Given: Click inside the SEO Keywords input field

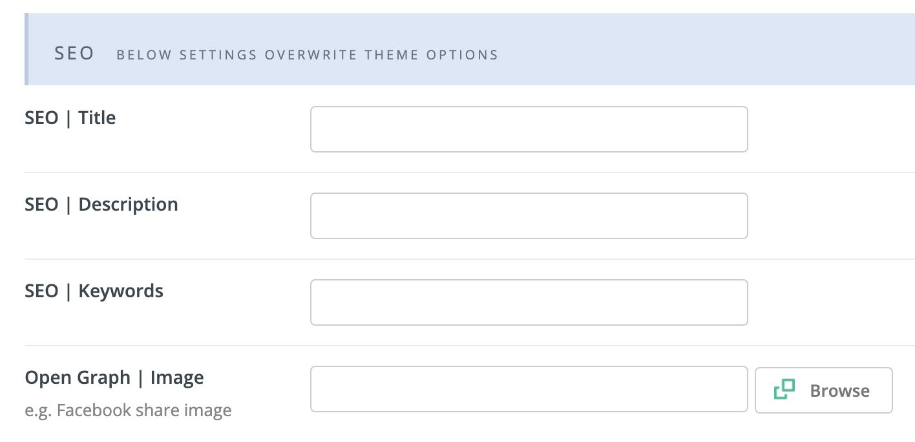Looking at the screenshot, I should [529, 302].
